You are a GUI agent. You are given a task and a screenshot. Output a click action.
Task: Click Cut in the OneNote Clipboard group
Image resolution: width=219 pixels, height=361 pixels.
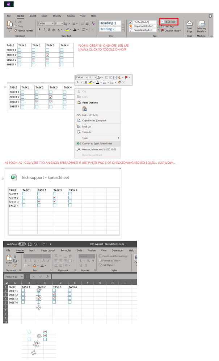tap(18, 22)
